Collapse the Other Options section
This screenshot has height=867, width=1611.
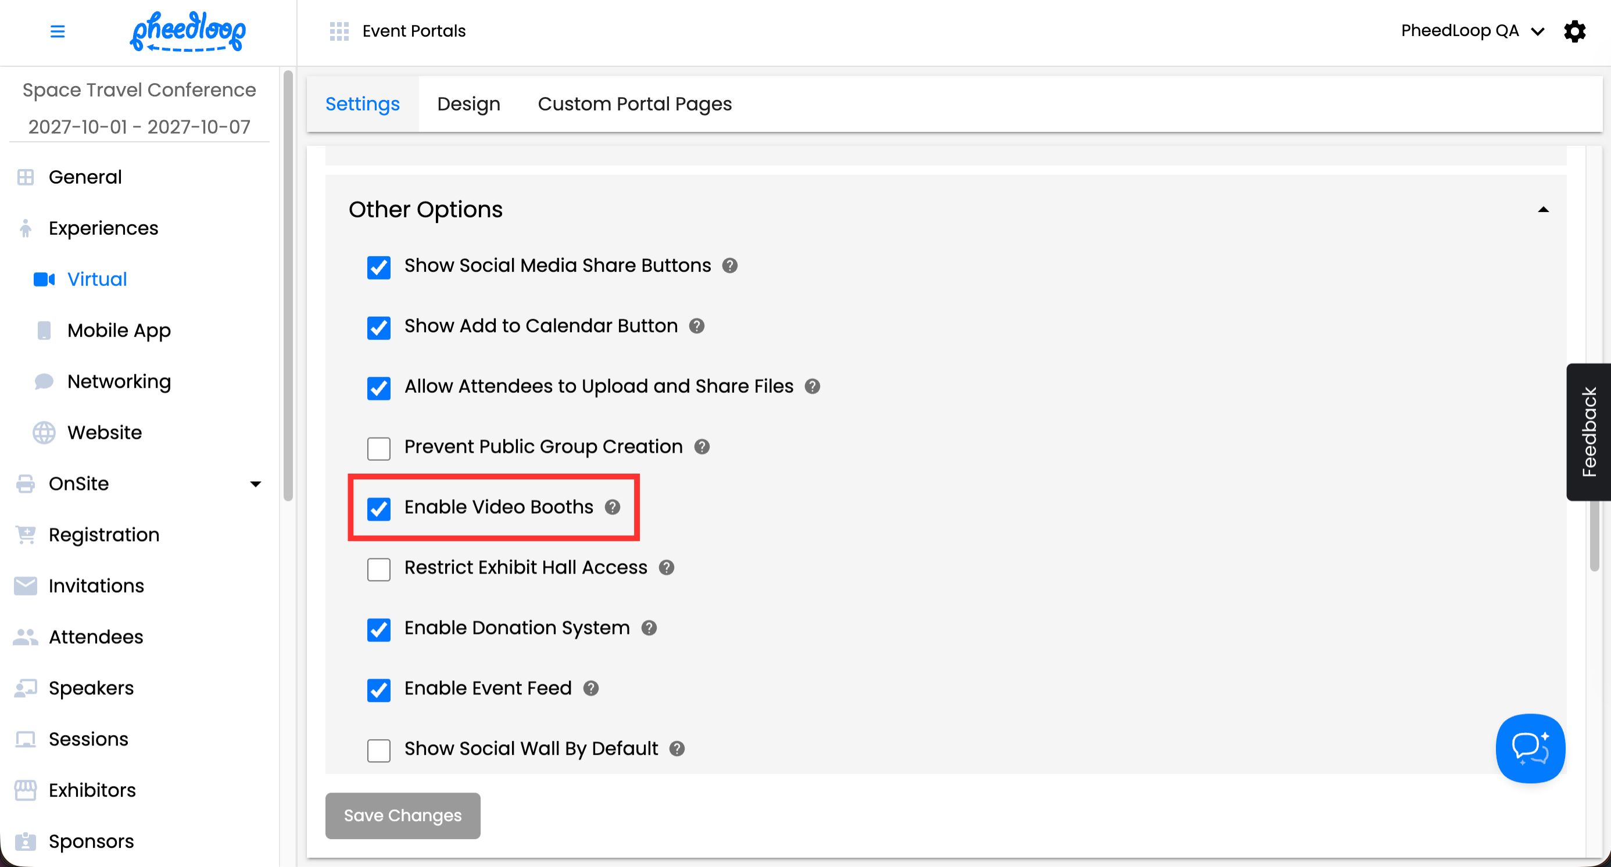[x=1543, y=210]
